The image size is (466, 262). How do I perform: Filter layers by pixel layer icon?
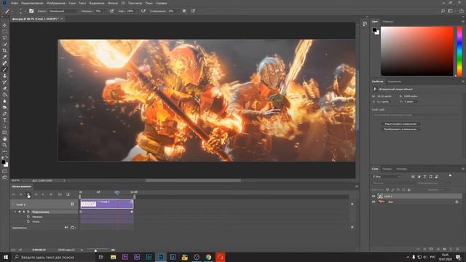tap(413, 176)
